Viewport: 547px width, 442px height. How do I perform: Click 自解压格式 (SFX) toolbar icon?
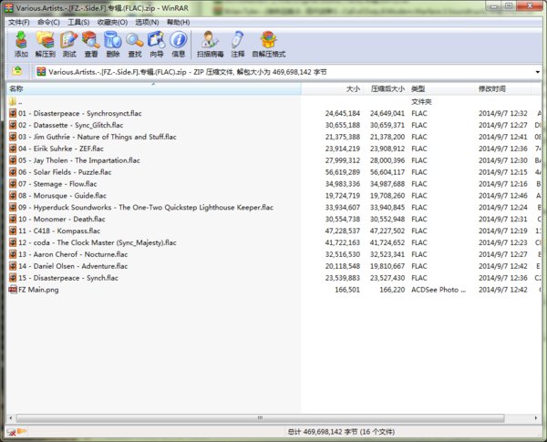pyautogui.click(x=269, y=44)
